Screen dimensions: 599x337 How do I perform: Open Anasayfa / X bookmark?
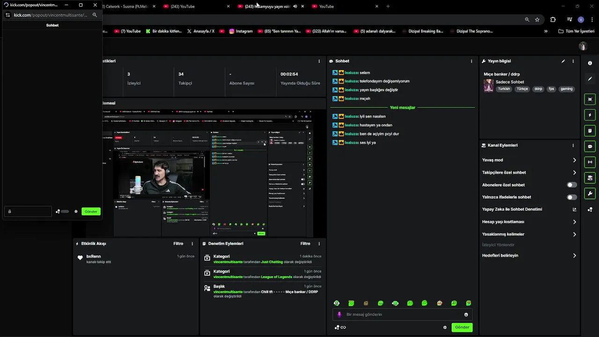click(200, 31)
